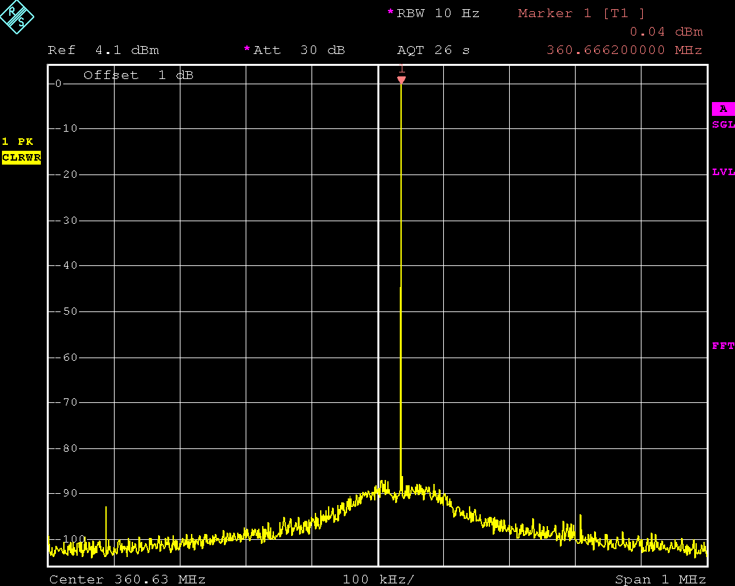The width and height of the screenshot is (735, 586).
Task: Click the Span 1 MHz label
Action: coord(659,579)
